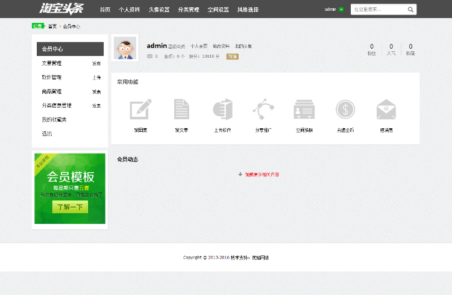The height and width of the screenshot is (295, 452).
Task: Click the 发图集 photo album icon
Action: tap(140, 110)
